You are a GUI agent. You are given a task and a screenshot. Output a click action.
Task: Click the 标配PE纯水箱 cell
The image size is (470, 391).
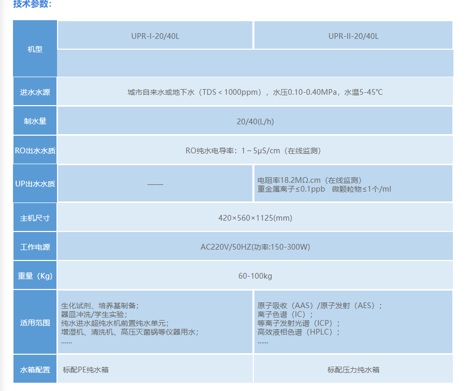tap(86, 370)
